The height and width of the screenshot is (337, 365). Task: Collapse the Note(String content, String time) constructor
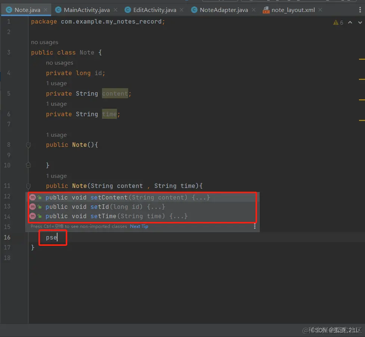pos(28,186)
